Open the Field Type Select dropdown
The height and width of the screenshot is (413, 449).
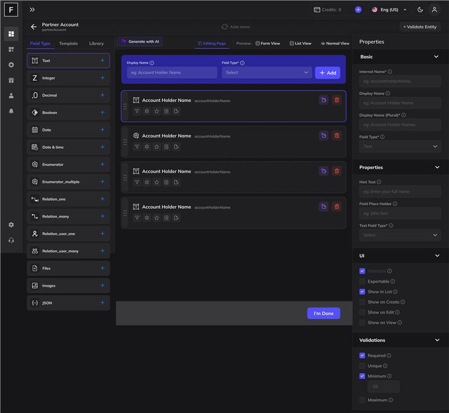pyautogui.click(x=267, y=72)
